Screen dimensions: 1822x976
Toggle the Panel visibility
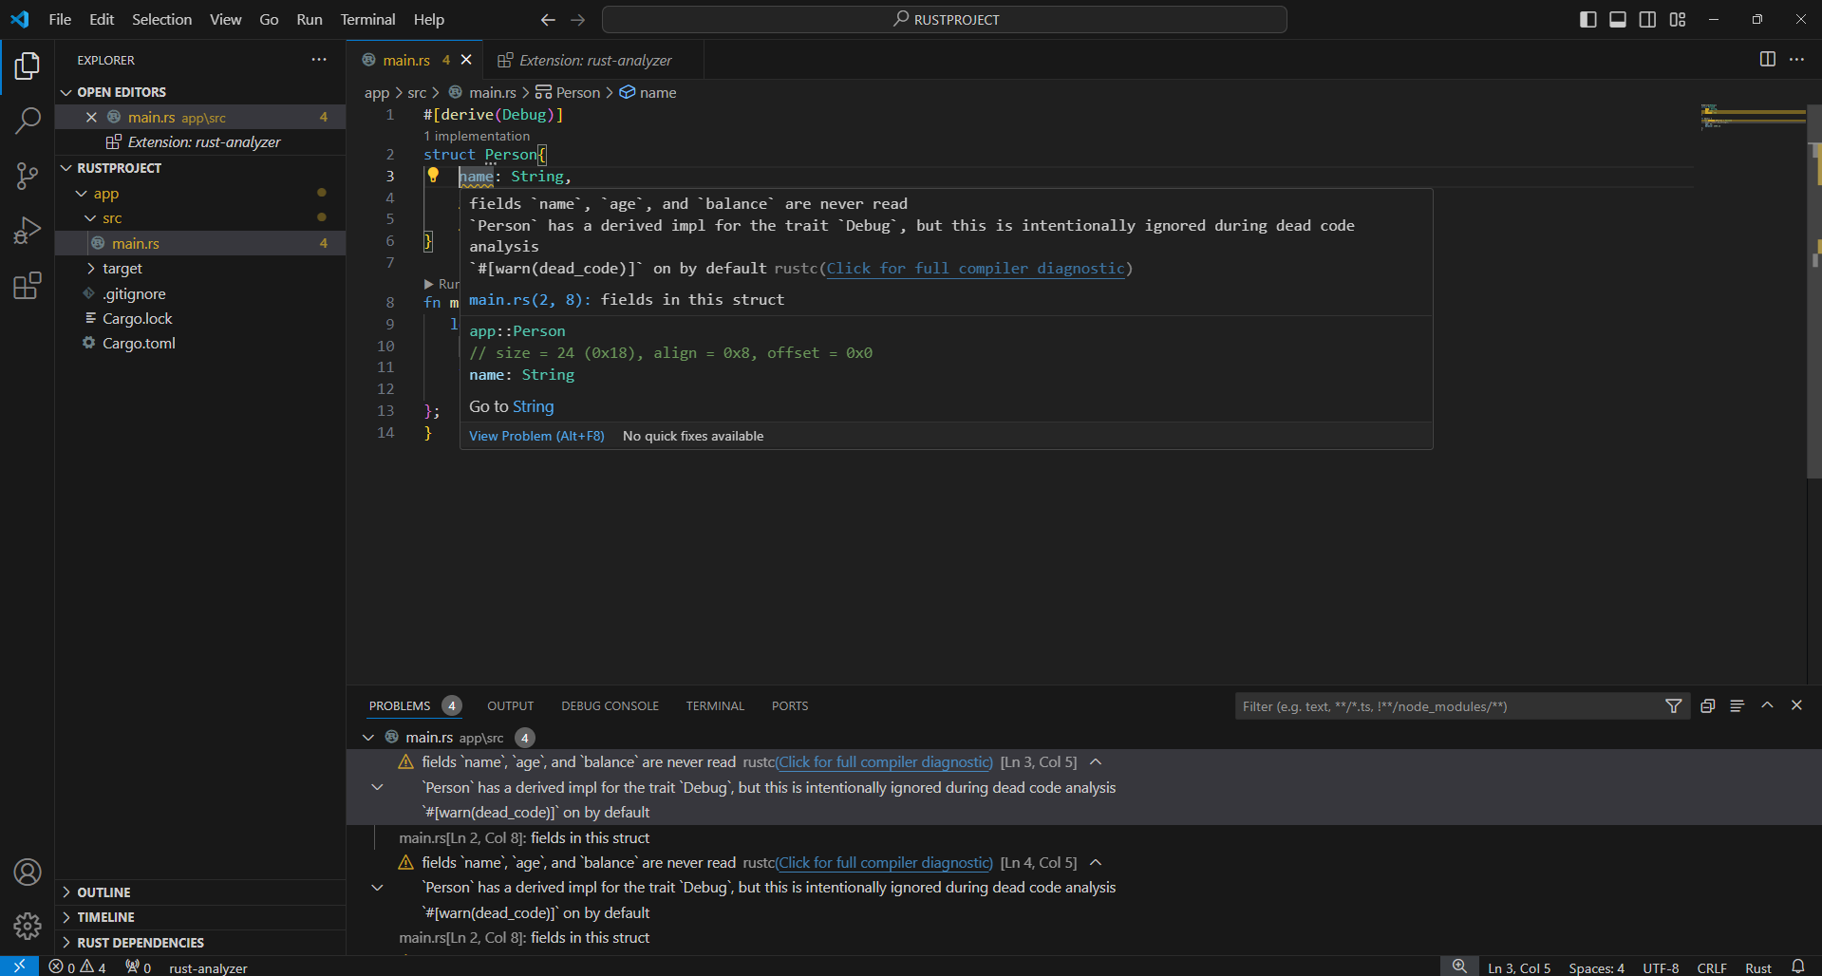[x=1618, y=19]
